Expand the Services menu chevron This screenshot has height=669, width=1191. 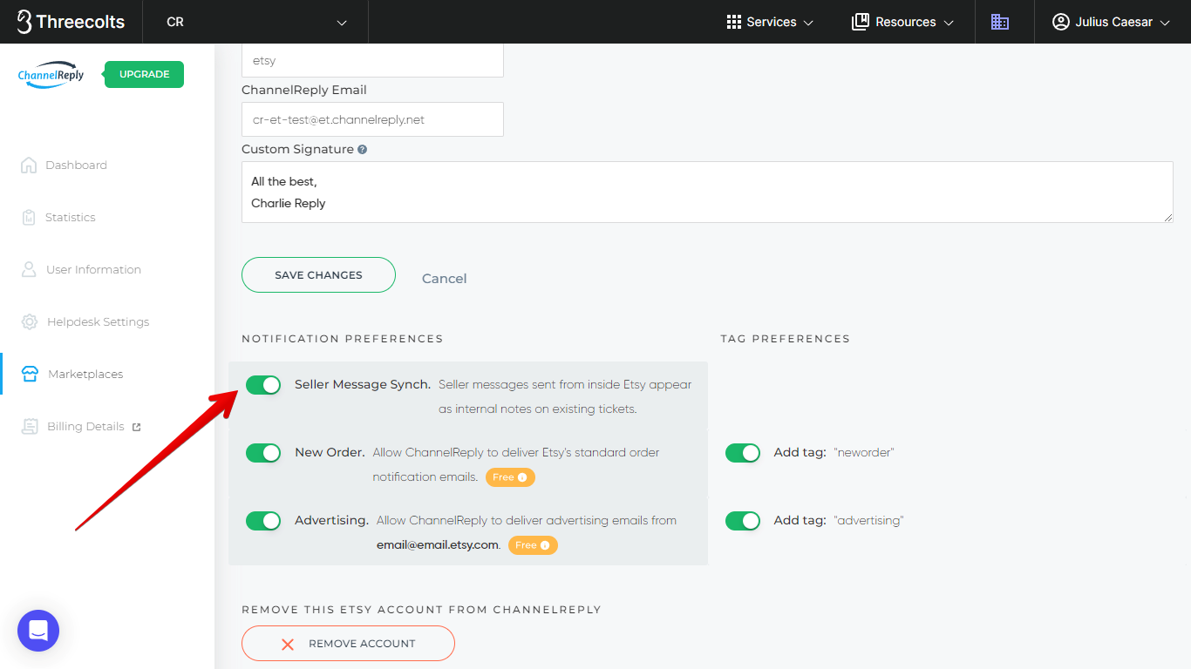(808, 23)
